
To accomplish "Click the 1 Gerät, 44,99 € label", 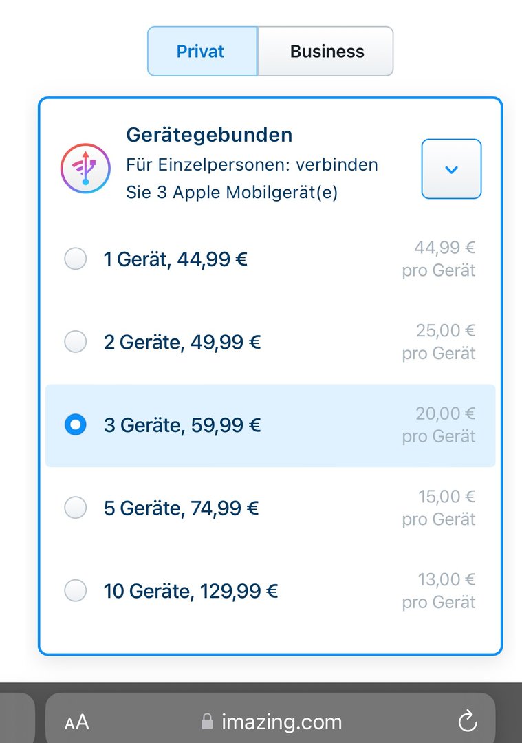I will (x=176, y=259).
